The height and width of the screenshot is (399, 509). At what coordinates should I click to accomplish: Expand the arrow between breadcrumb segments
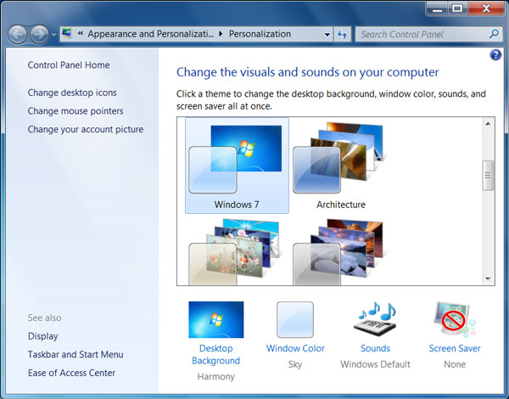(221, 34)
